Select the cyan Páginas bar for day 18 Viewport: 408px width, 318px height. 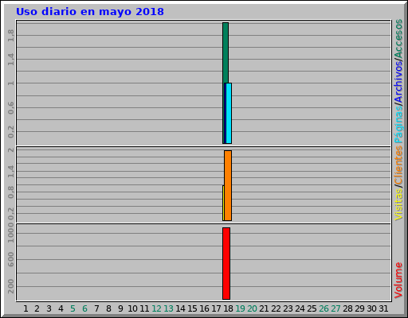(229, 113)
